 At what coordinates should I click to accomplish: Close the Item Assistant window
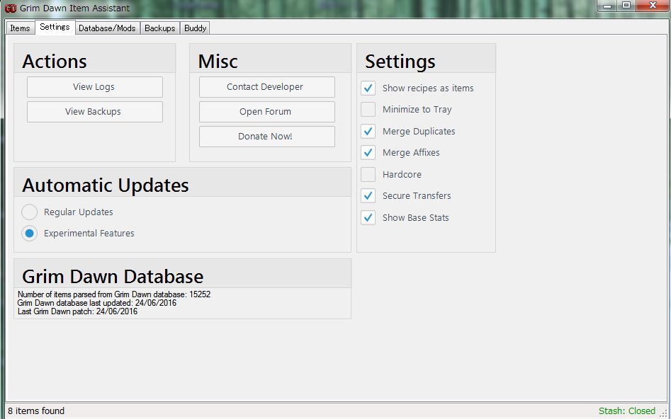pos(653,6)
